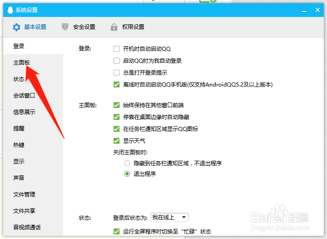Click the 登录后状态为: label
The height and width of the screenshot is (239, 327).
point(131,218)
